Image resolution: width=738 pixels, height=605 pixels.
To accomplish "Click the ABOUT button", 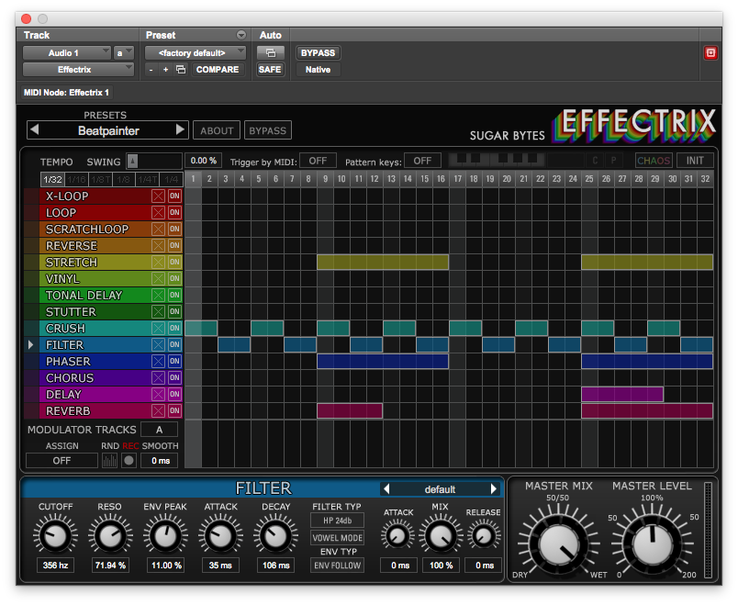I will [217, 130].
